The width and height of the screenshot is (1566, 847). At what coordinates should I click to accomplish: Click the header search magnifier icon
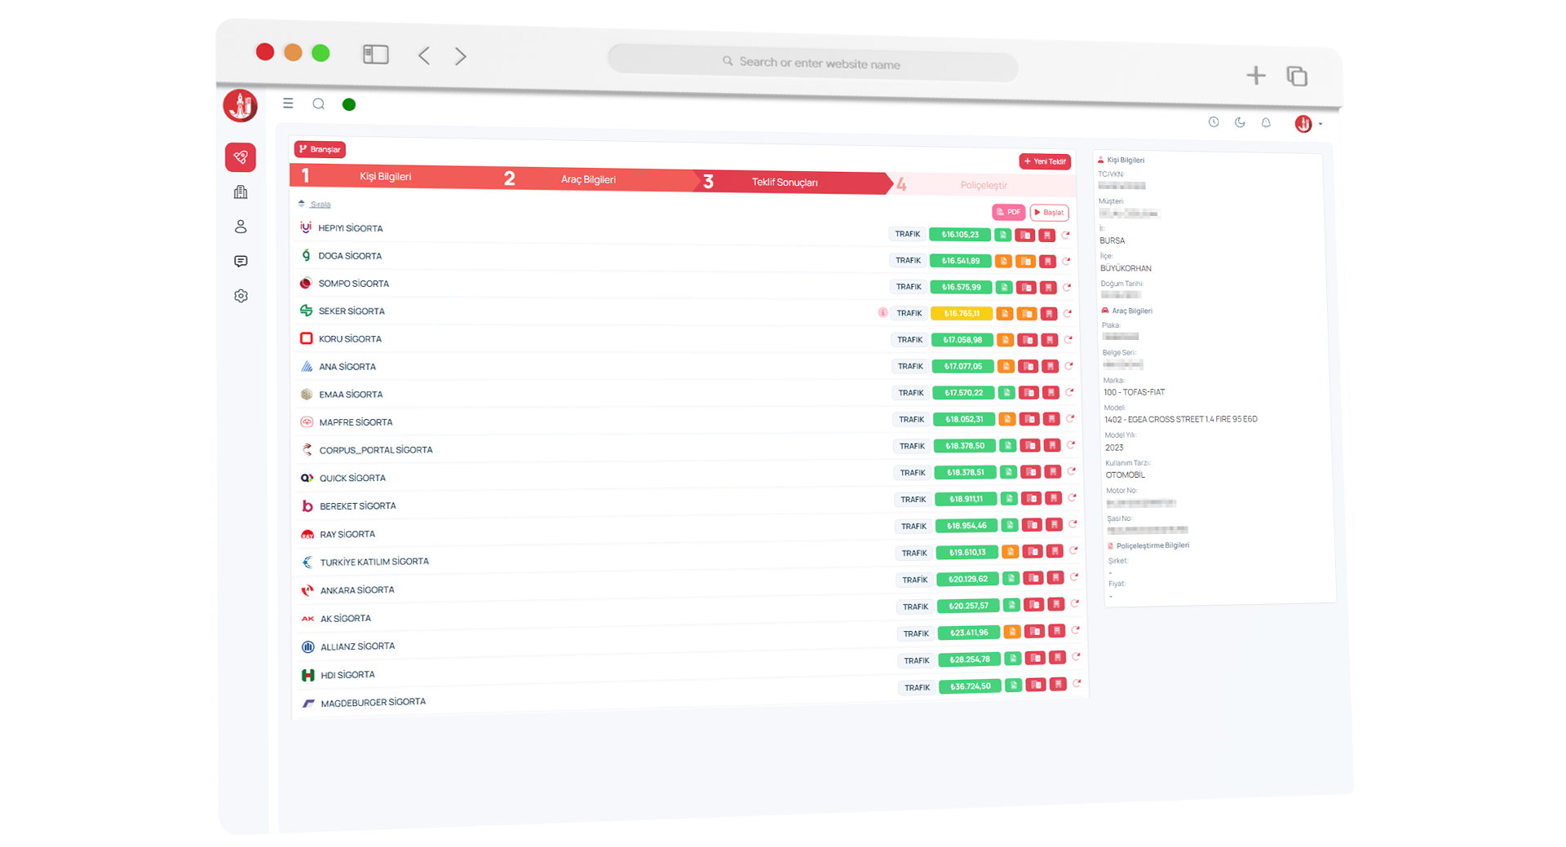pyautogui.click(x=319, y=104)
